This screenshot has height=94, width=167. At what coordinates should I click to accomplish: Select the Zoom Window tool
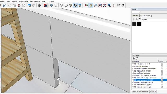[100, 5]
